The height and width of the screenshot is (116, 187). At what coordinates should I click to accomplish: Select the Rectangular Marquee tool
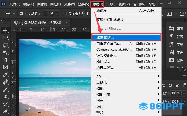(5, 37)
